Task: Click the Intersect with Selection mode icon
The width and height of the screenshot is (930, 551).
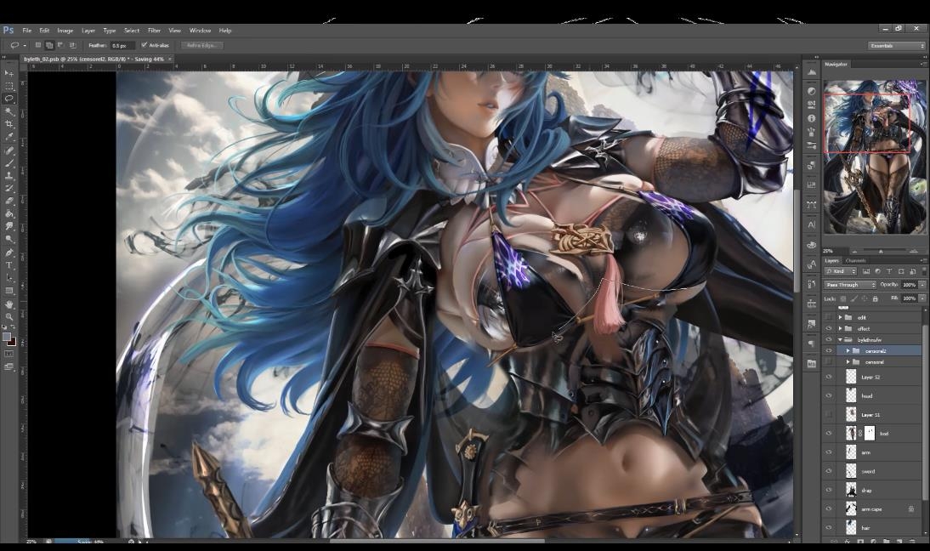Action: [x=72, y=45]
